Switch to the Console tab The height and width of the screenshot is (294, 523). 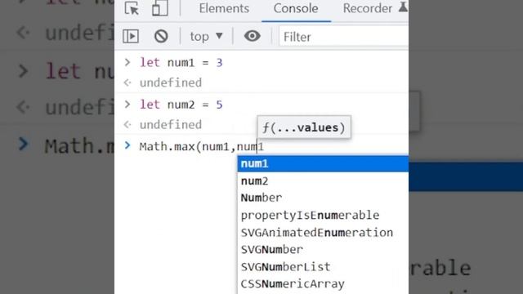click(x=296, y=8)
